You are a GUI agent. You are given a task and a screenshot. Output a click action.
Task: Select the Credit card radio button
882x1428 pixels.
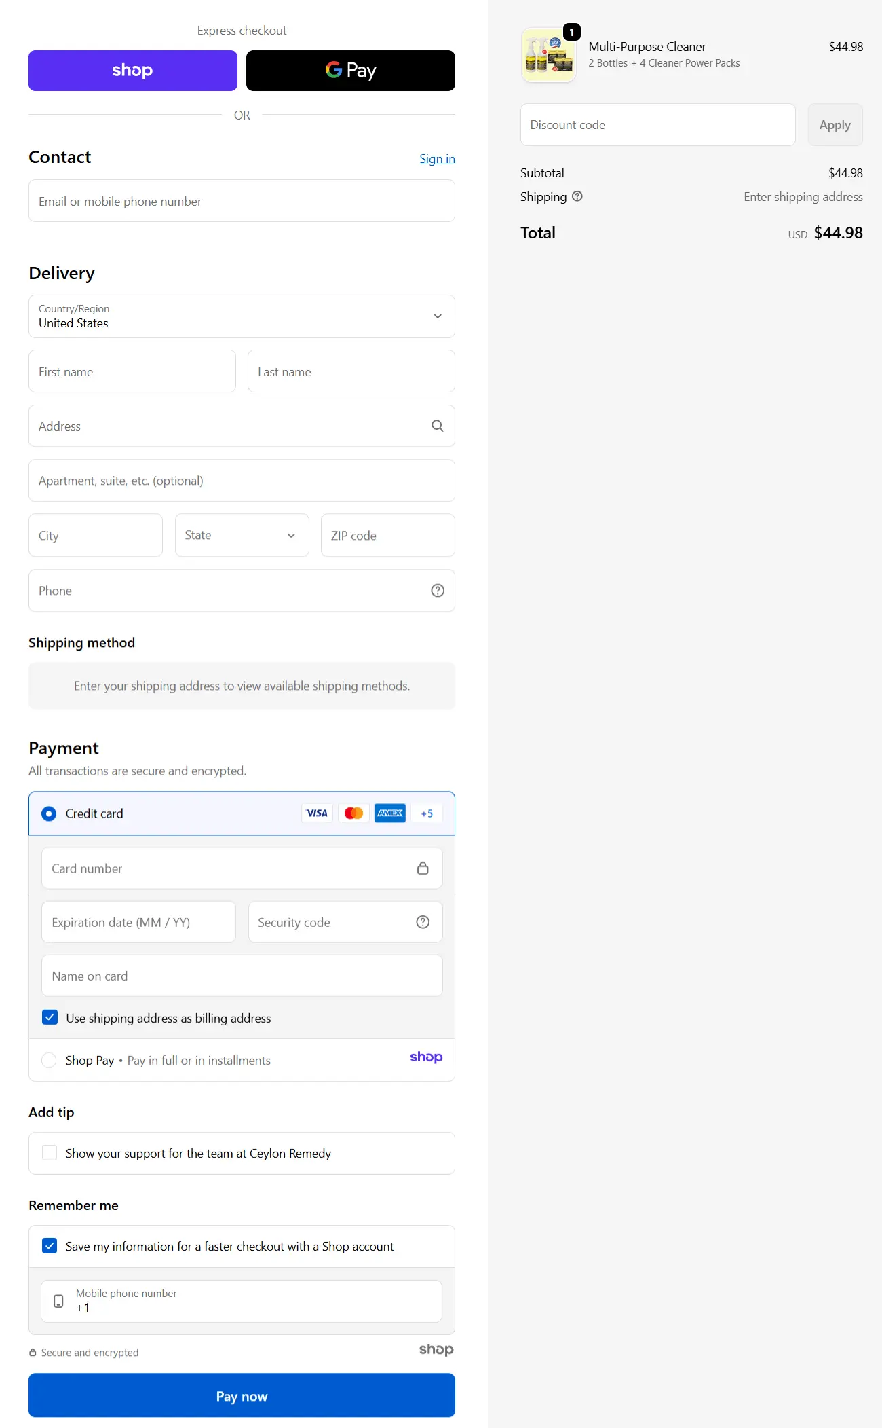pos(49,813)
